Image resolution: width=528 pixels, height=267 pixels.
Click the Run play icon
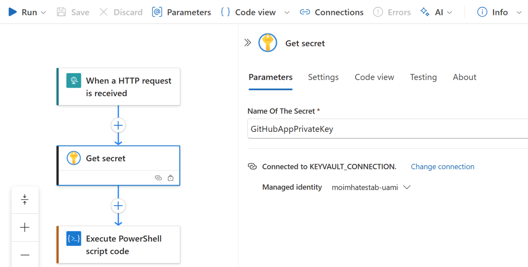point(13,12)
